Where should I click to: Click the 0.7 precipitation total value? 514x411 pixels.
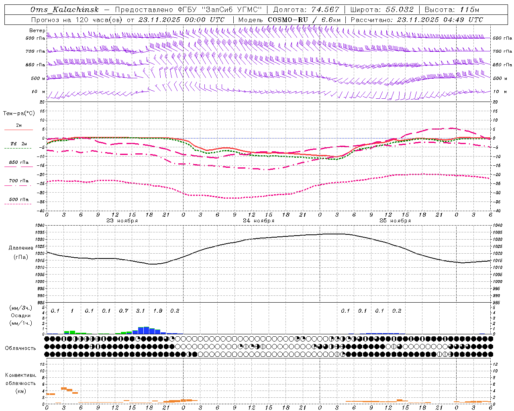pos(123,311)
